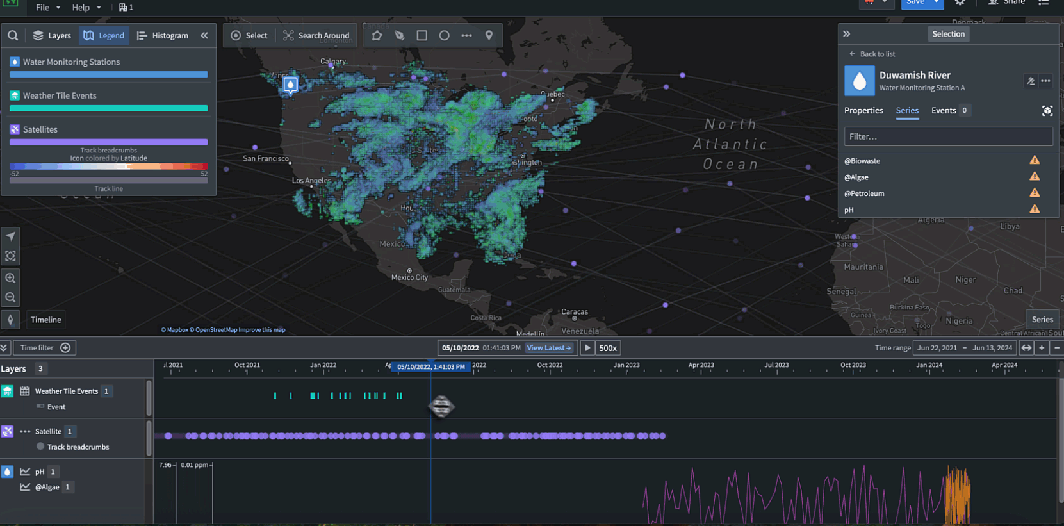Viewport: 1064px width, 526px height.
Task: Zoom in on the map
Action: click(x=10, y=278)
